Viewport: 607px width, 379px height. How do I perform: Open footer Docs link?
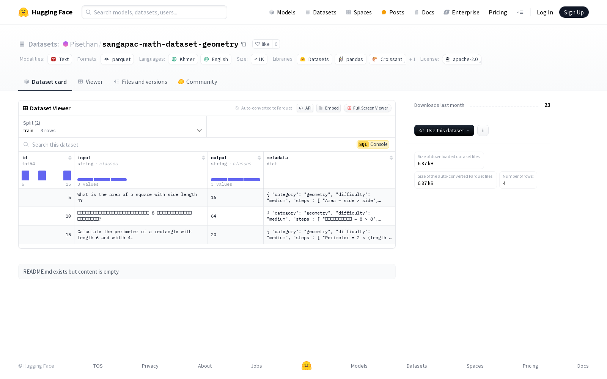tap(583, 366)
